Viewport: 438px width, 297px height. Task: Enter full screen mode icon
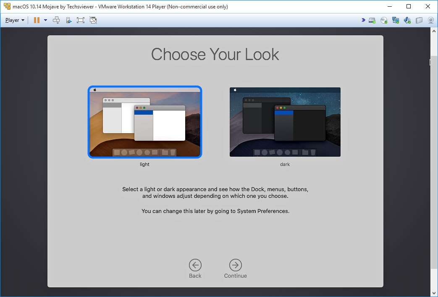point(81,20)
